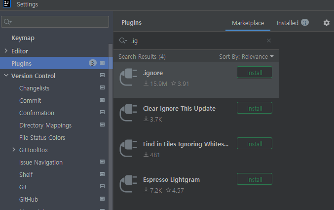Click the settings tree vertical scrollbar
This screenshot has height=210, width=334.
(x=111, y=127)
